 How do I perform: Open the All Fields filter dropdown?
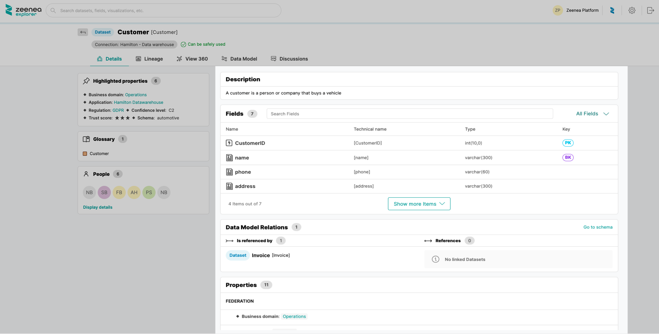tap(592, 114)
